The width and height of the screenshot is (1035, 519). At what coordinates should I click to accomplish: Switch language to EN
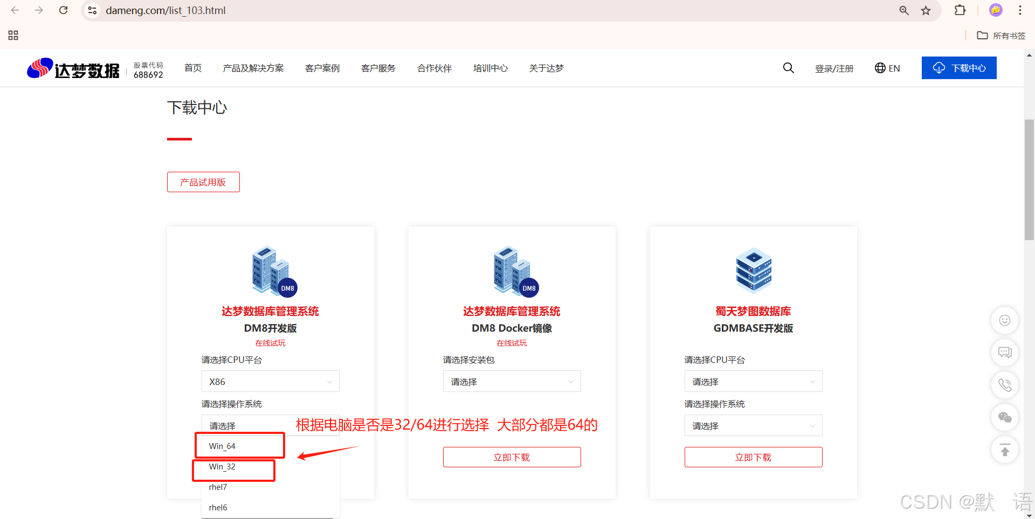tap(887, 68)
